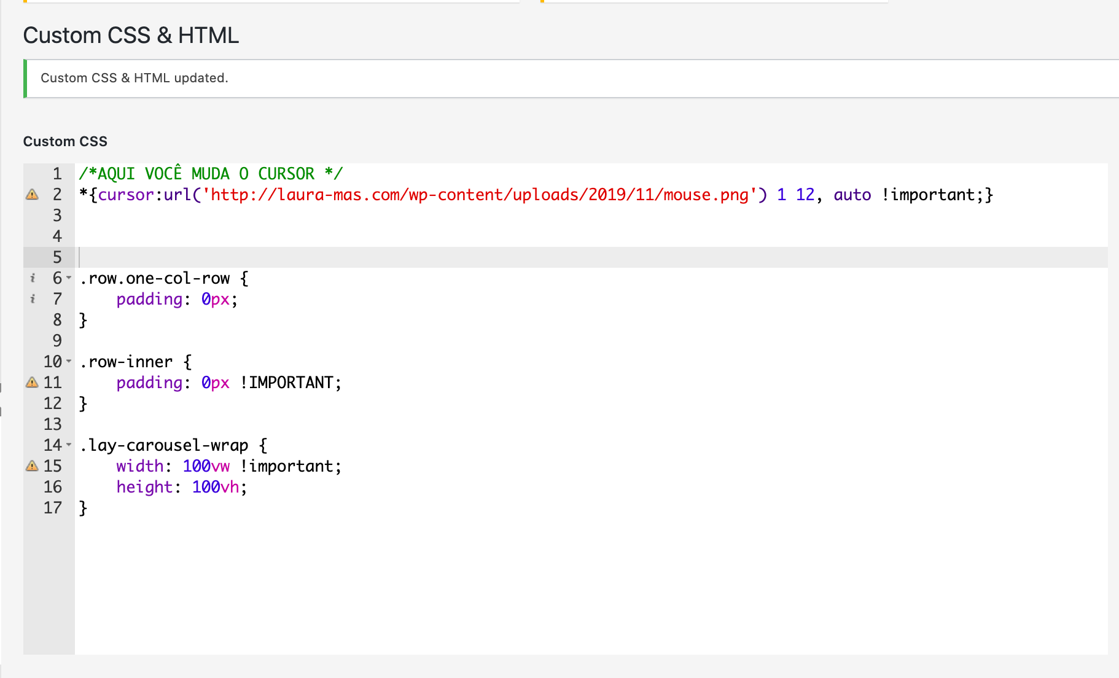Click the warning icon beside line 15
1119x678 pixels.
31,466
